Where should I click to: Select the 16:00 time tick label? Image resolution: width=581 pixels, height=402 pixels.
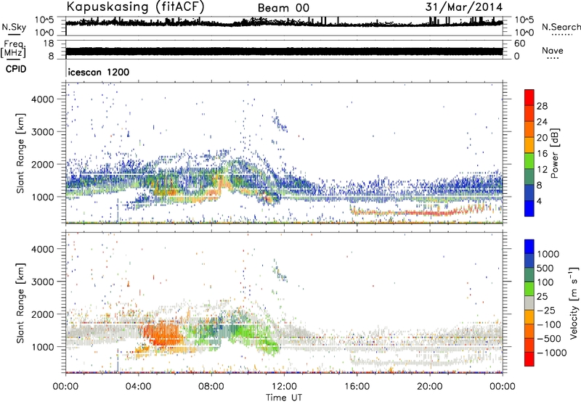357,387
